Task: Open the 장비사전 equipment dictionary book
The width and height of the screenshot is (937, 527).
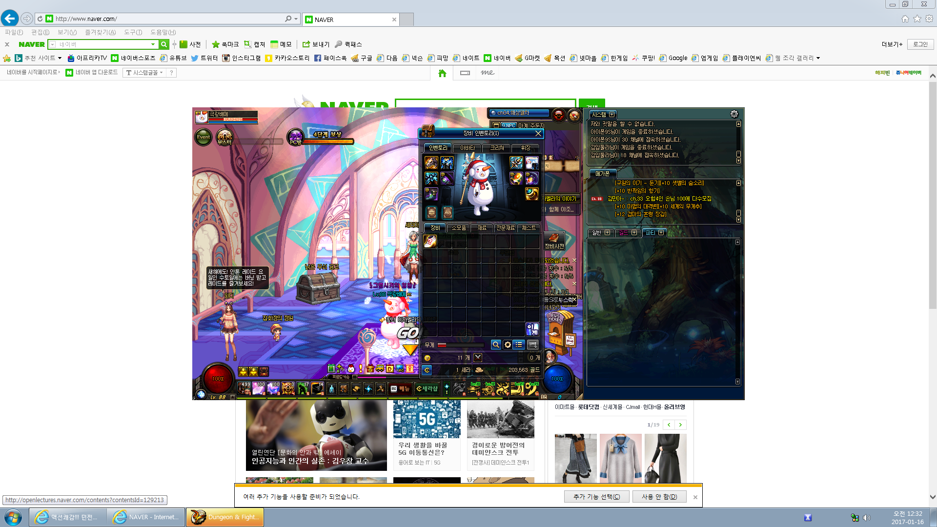Action: point(554,239)
